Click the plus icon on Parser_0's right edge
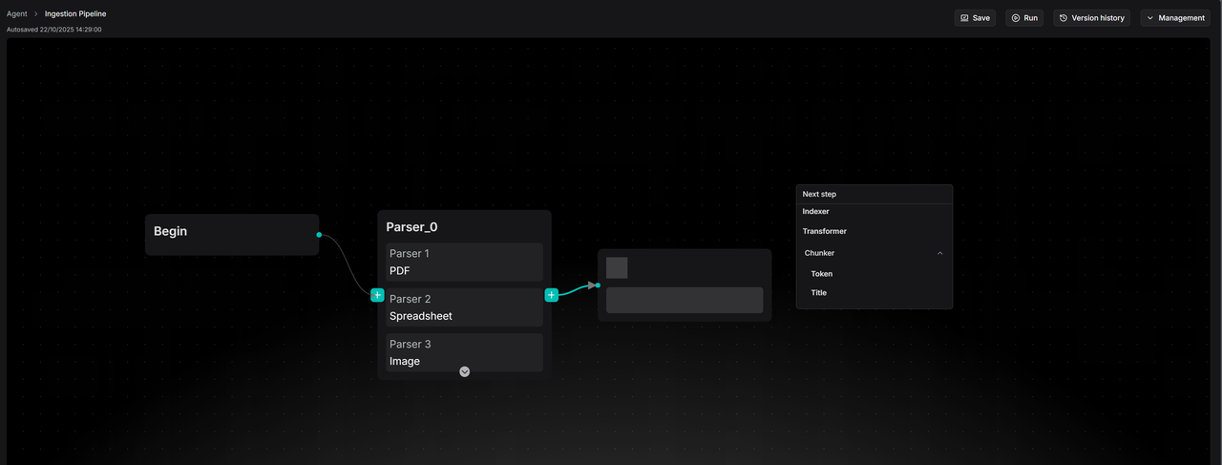Viewport: 1222px width, 465px height. [x=551, y=295]
